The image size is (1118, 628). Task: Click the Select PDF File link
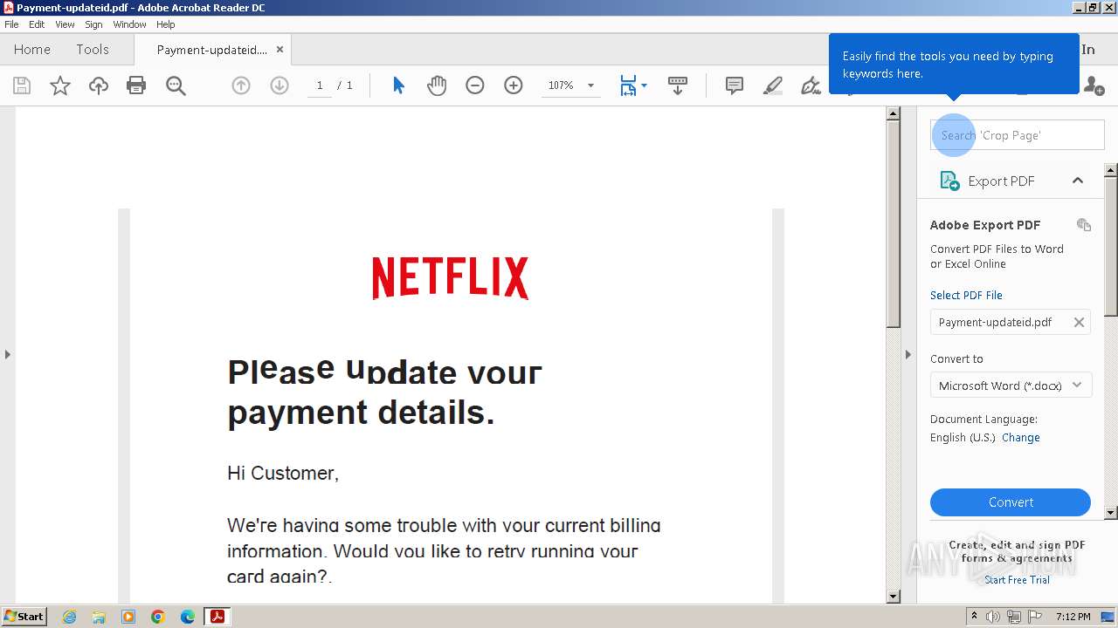(x=966, y=295)
